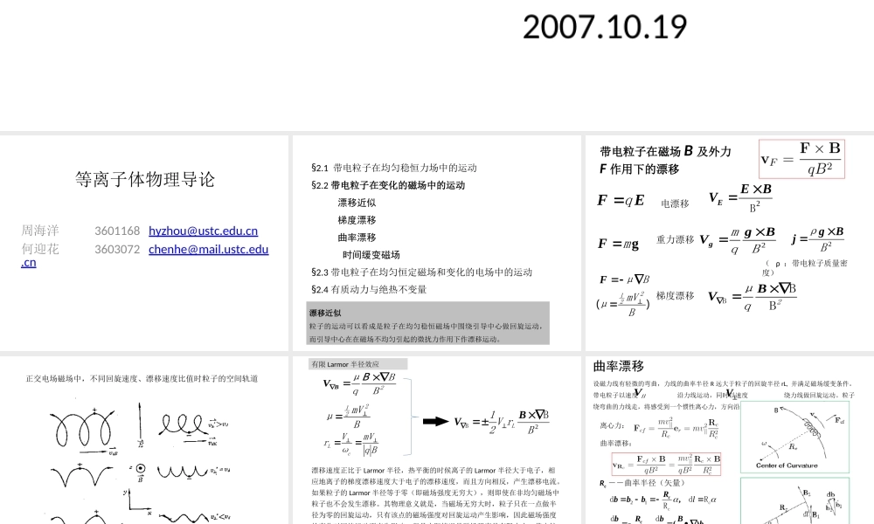
Task: Follow the chenhe@mail.ustc.edu email link
Action: click(209, 249)
